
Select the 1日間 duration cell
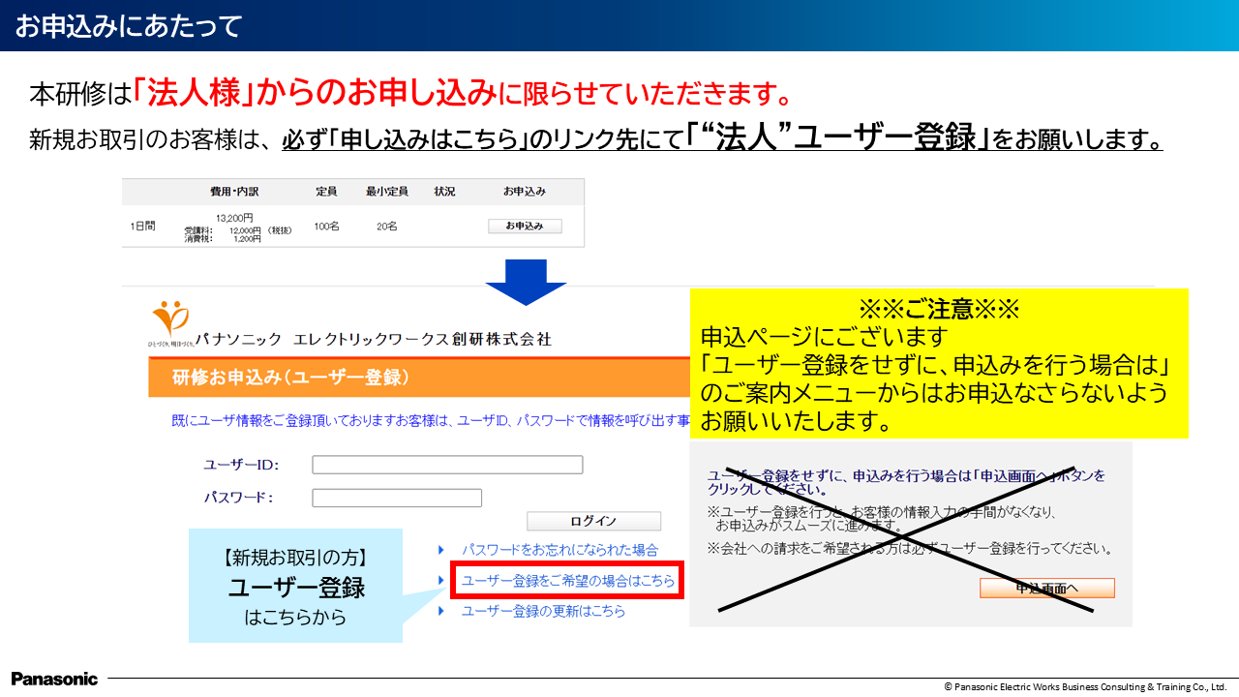point(142,227)
